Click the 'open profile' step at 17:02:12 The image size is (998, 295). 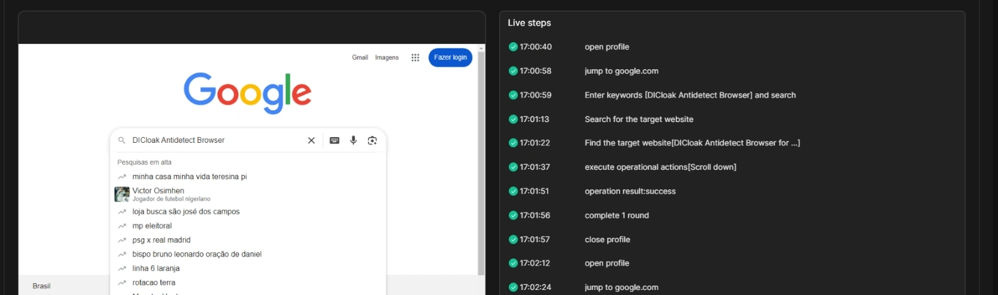coord(607,263)
